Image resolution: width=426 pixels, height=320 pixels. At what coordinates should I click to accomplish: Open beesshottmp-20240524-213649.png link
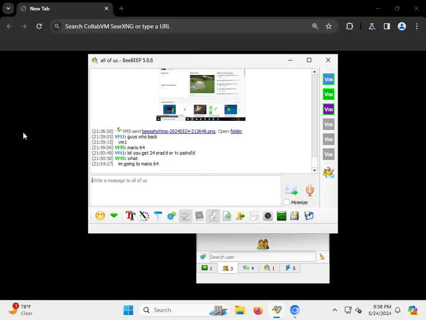pos(178,131)
